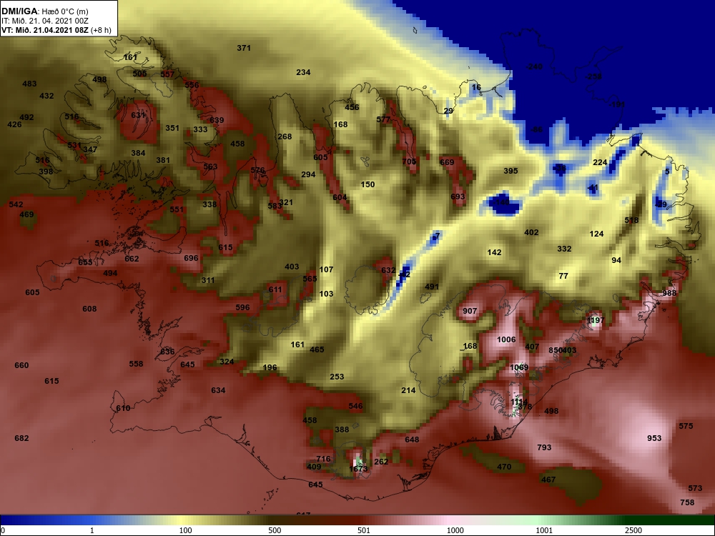Image resolution: width=715 pixels, height=536 pixels.
Task: Click the map value 1197
Action: [595, 320]
